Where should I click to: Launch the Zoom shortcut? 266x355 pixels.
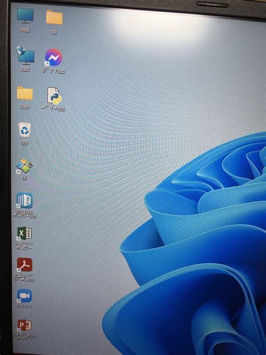25,295
